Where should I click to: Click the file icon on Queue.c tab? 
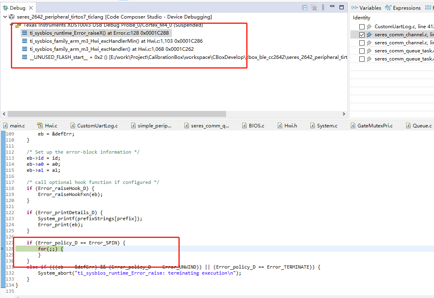point(408,125)
